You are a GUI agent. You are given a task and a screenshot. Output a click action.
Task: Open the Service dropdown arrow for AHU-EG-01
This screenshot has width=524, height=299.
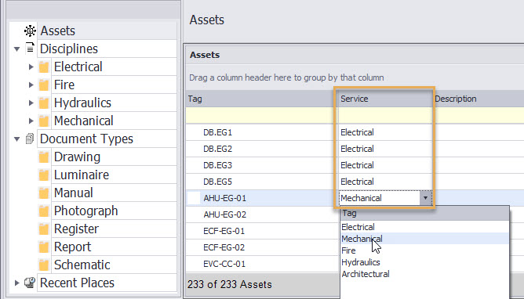click(x=425, y=198)
